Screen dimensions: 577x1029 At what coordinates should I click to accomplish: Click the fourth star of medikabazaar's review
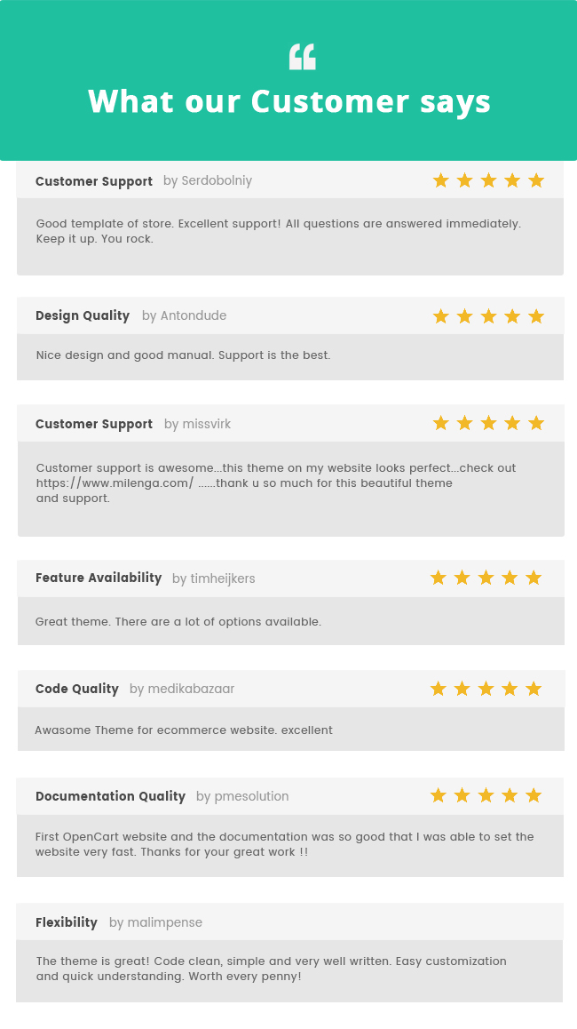coord(510,689)
